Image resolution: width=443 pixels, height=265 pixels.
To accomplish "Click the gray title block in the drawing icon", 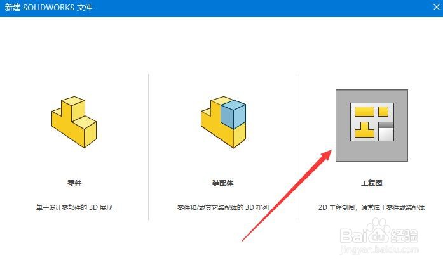I will coord(386,131).
